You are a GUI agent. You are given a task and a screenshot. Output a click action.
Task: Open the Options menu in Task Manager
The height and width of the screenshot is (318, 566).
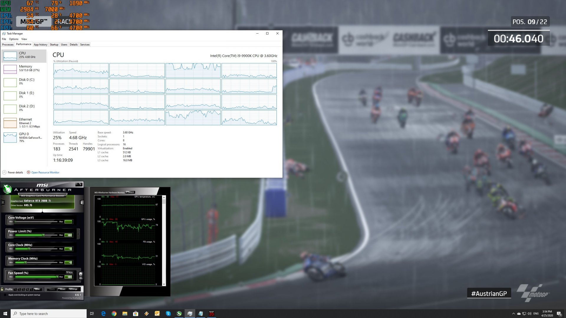[14, 39]
